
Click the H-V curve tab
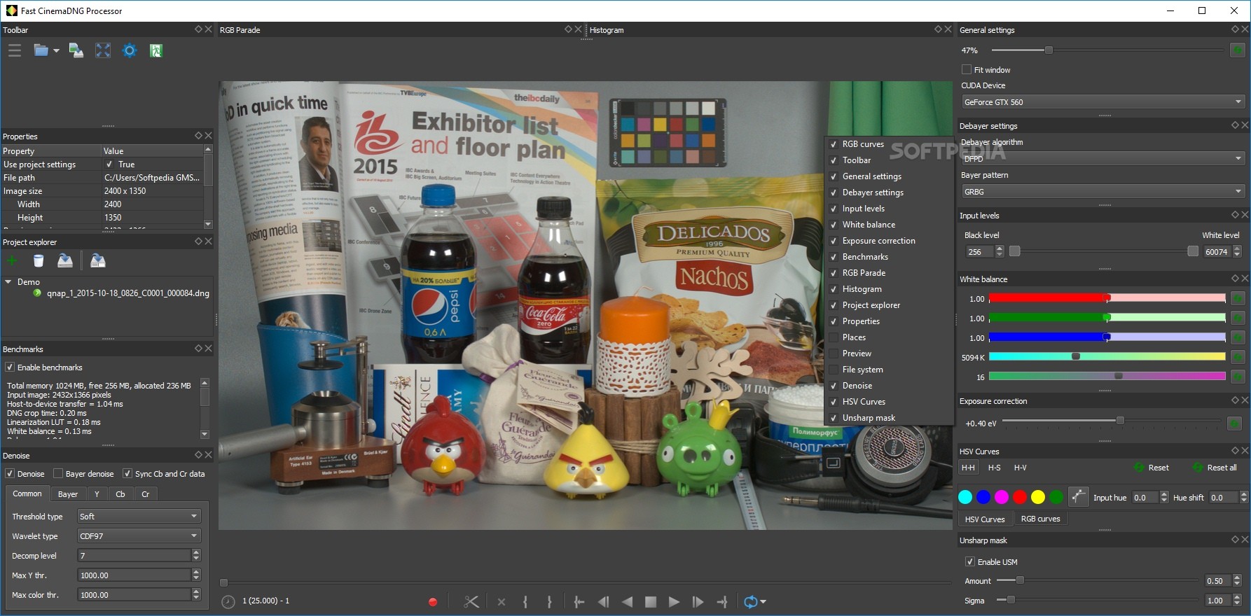[1021, 468]
